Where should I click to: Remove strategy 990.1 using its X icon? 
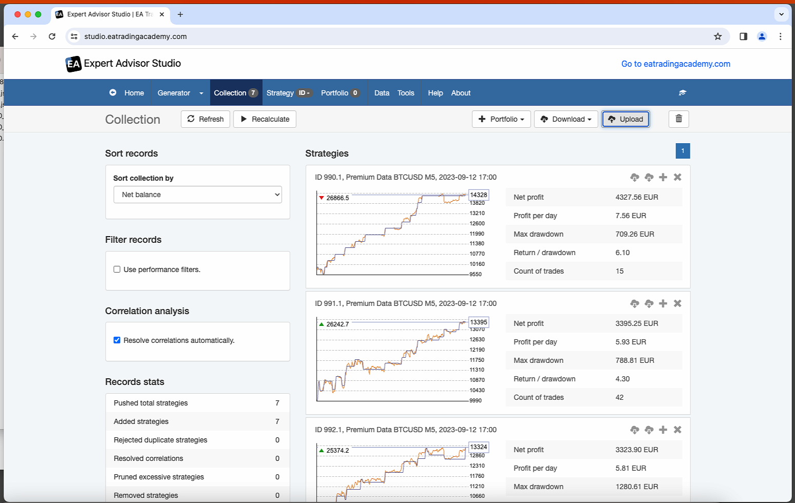point(677,177)
